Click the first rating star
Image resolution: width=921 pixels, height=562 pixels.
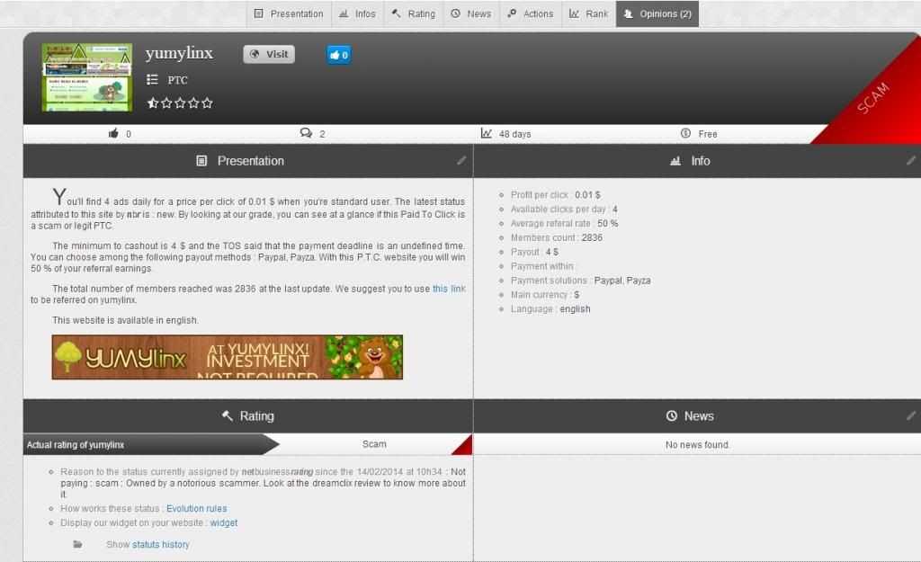153,103
